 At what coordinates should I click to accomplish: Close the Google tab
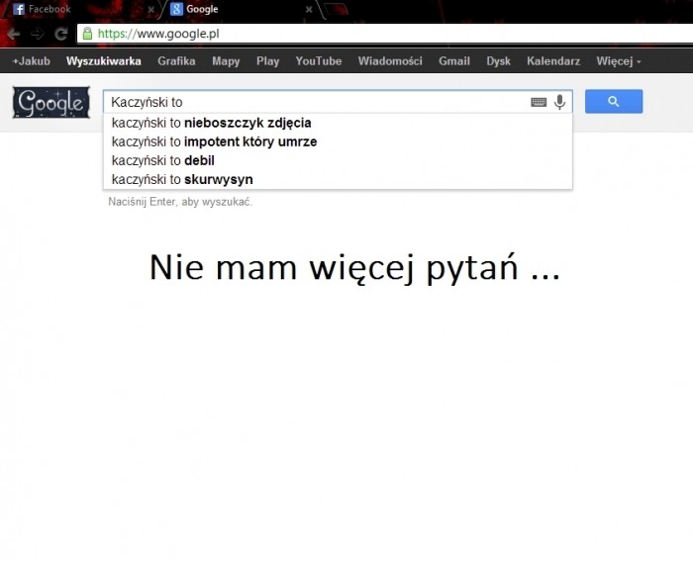coord(309,10)
